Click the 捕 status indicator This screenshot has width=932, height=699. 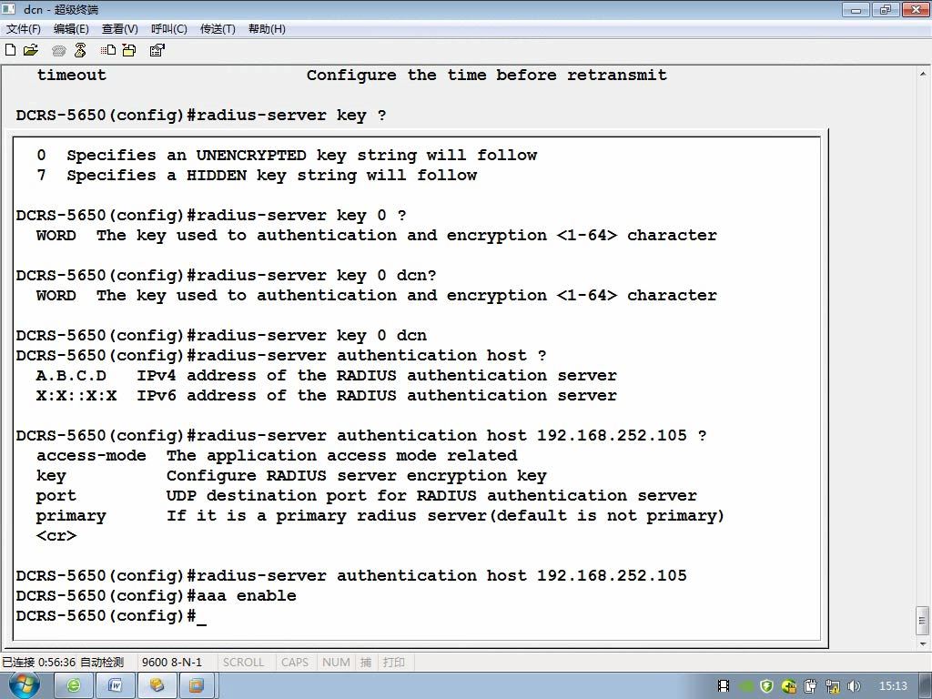pyautogui.click(x=366, y=663)
